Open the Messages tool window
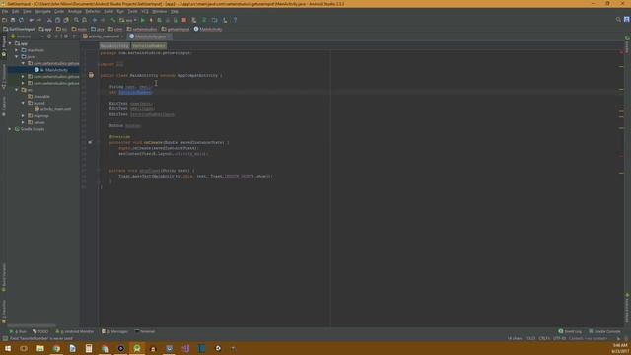 coord(115,331)
